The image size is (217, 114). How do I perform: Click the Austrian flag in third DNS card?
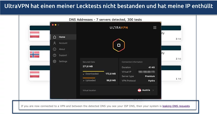35,74
